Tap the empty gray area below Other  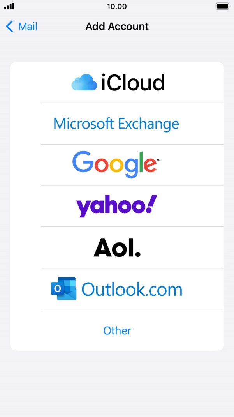(x=117, y=383)
